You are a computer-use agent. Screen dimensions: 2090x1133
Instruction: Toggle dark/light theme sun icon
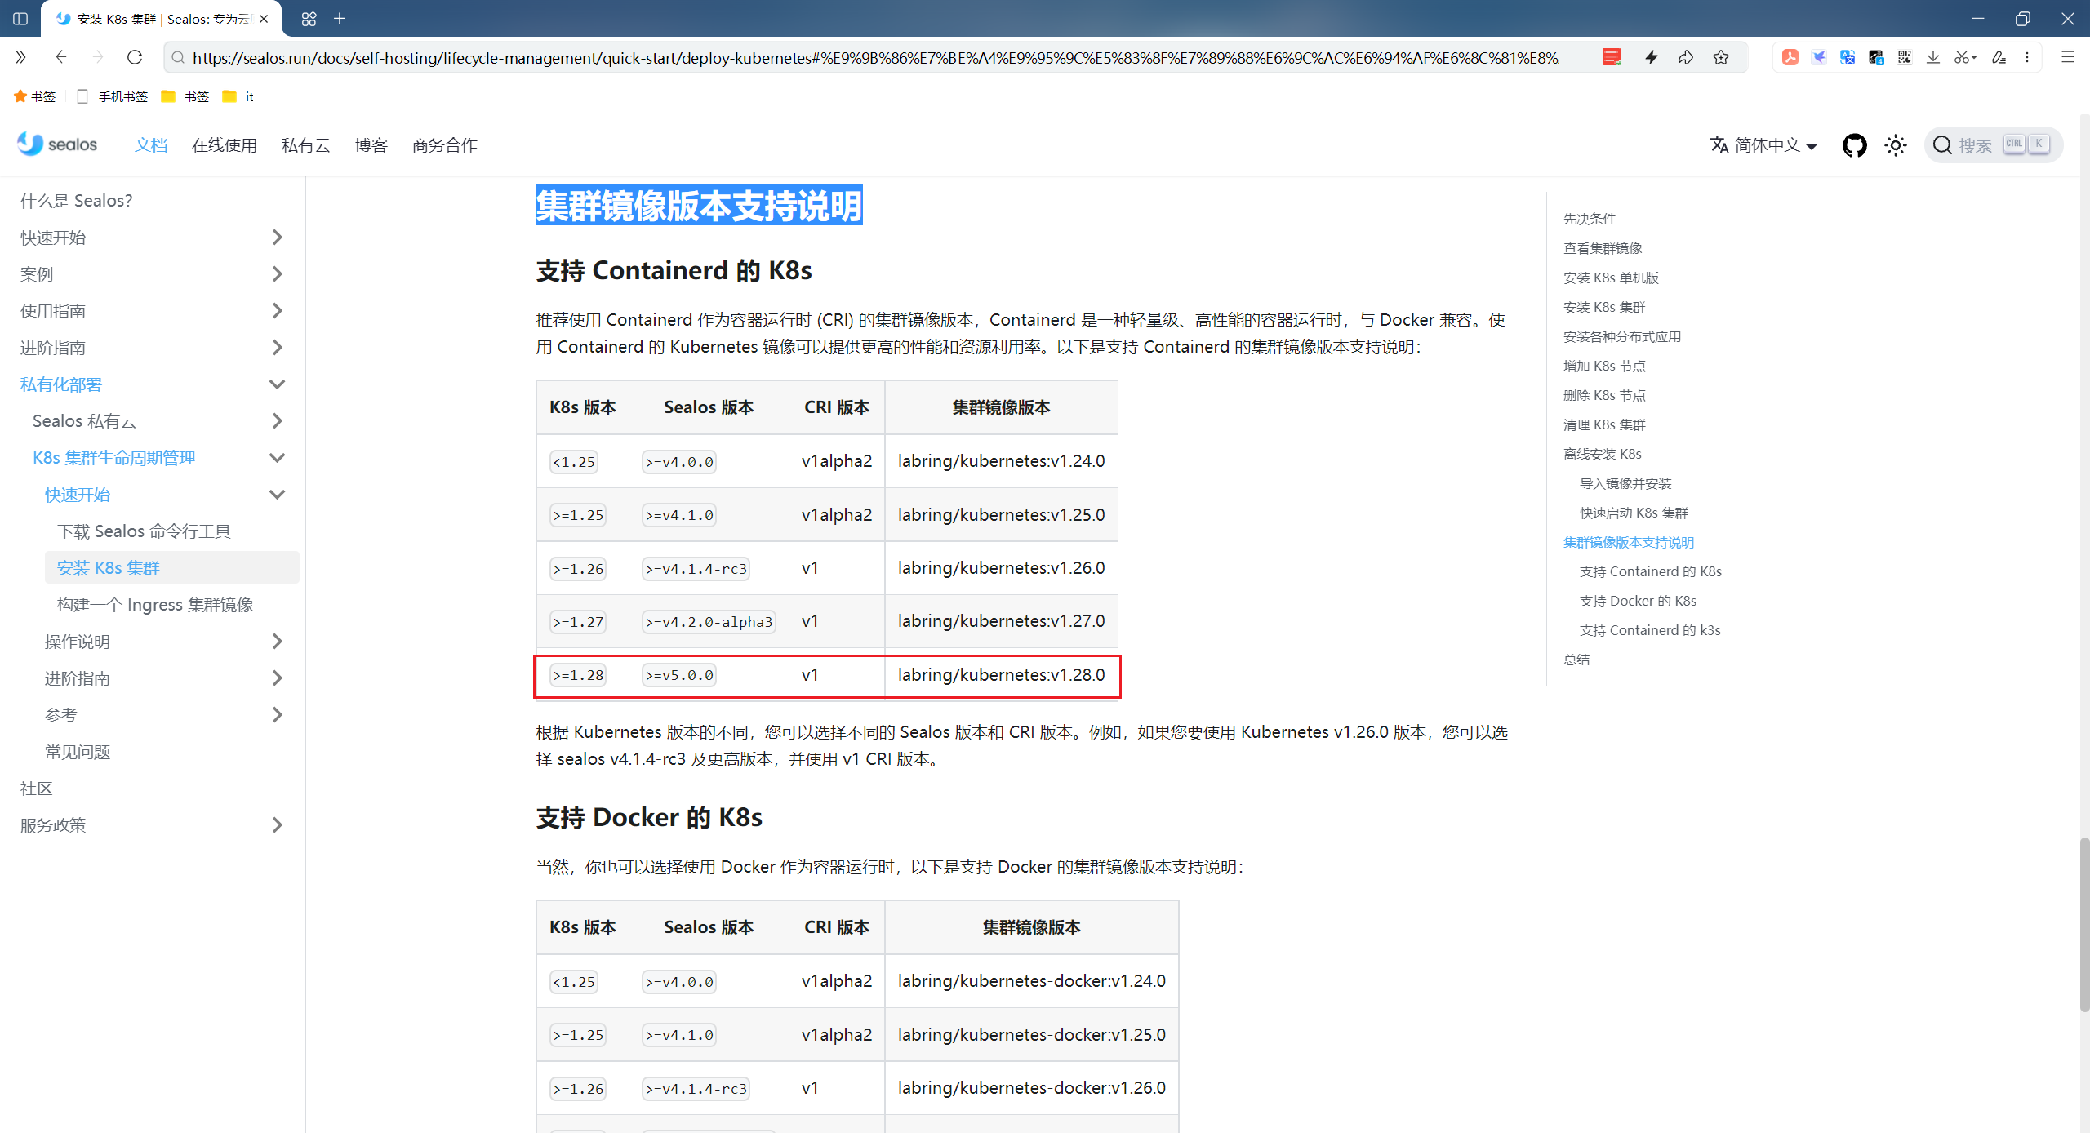(x=1895, y=145)
